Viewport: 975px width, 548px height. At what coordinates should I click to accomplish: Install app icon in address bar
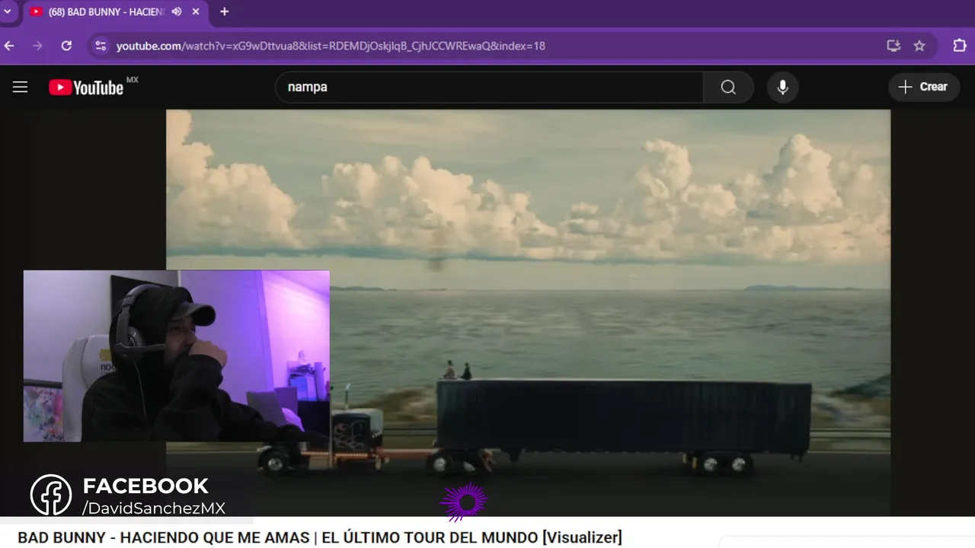(893, 46)
